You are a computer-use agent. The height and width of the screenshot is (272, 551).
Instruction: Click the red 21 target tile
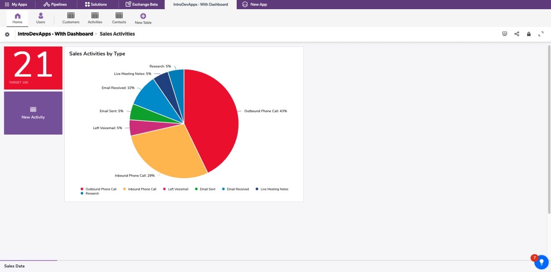tap(33, 68)
